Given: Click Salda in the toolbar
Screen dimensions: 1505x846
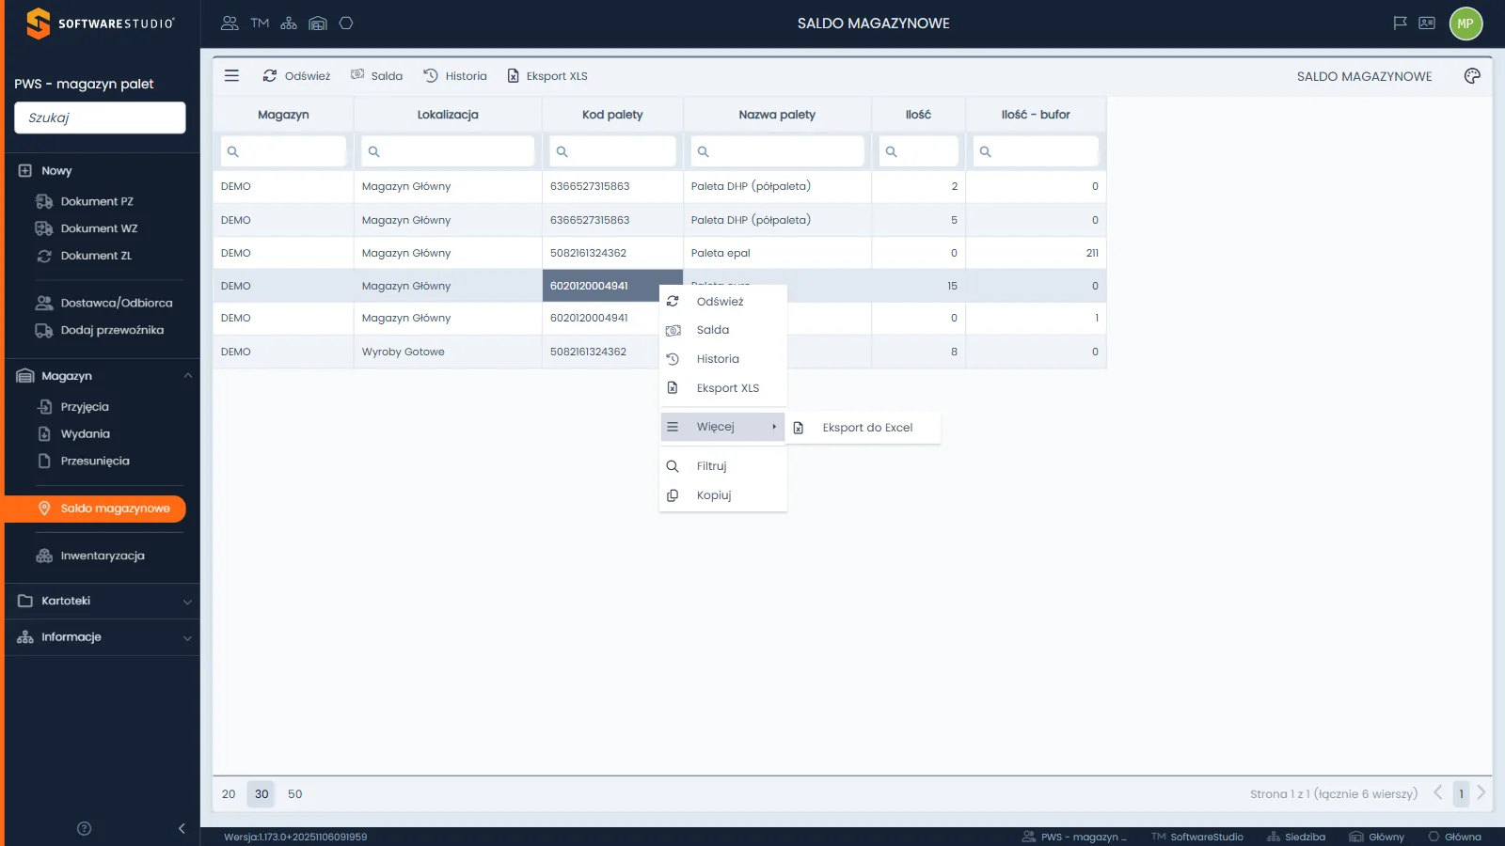Looking at the screenshot, I should click(x=376, y=76).
